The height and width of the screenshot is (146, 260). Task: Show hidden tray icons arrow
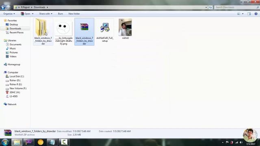(223, 142)
